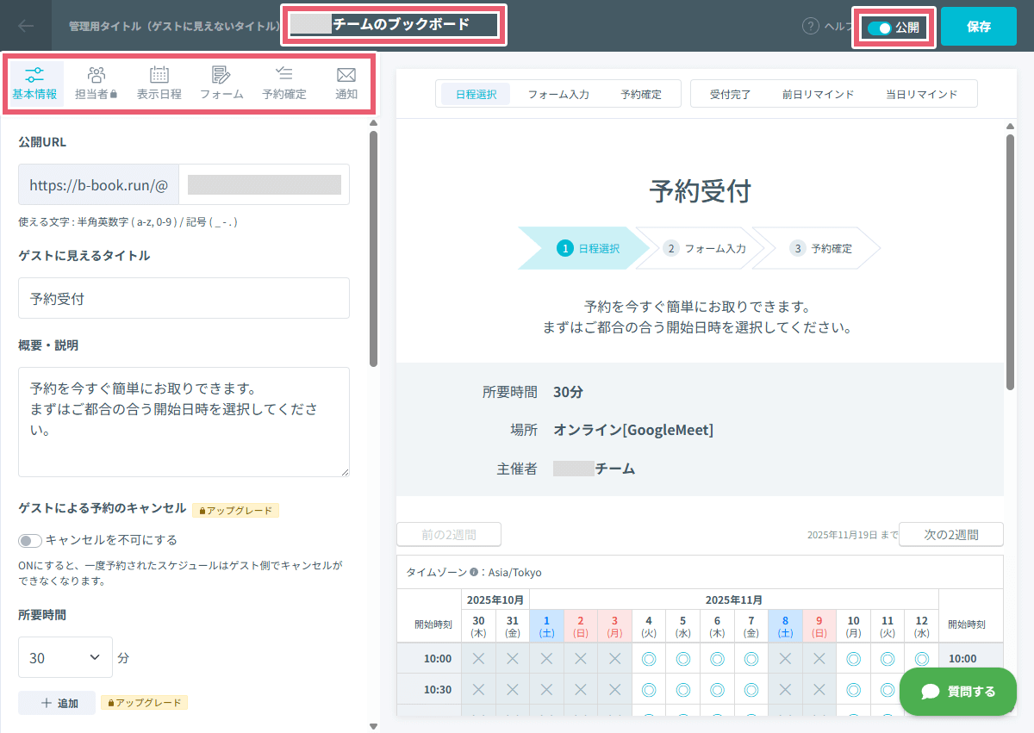Screen dimensions: 1034x733
Task: Click the 公開URL slug input field
Action: [x=263, y=184]
